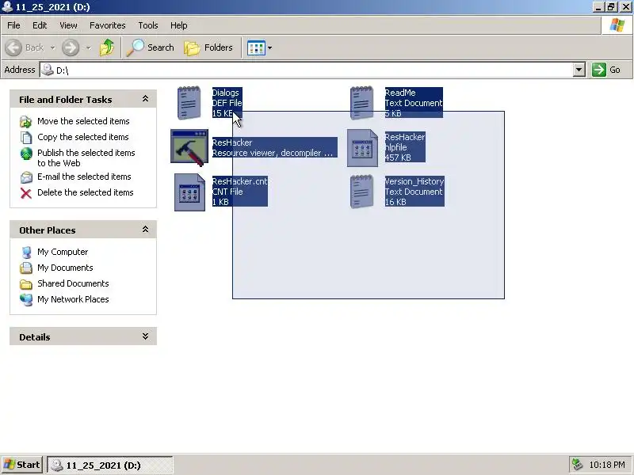Open the Forward history dropdown arrow
Screen dimensions: 634x475
88,48
